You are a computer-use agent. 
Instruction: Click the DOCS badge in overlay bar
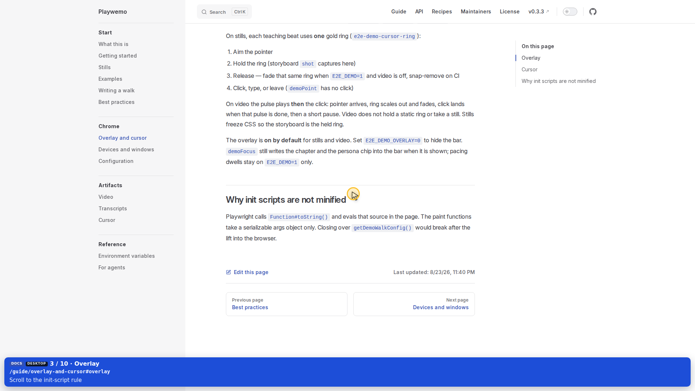point(17,363)
